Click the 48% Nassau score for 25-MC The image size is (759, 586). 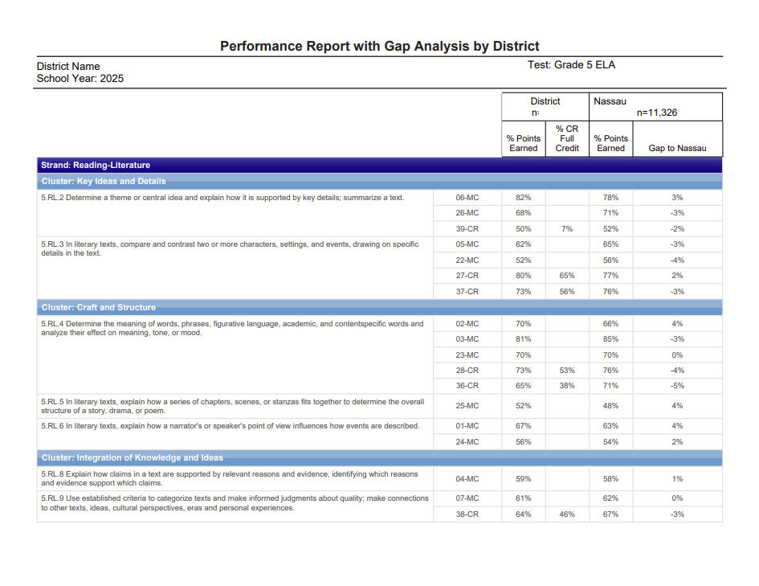tap(610, 406)
